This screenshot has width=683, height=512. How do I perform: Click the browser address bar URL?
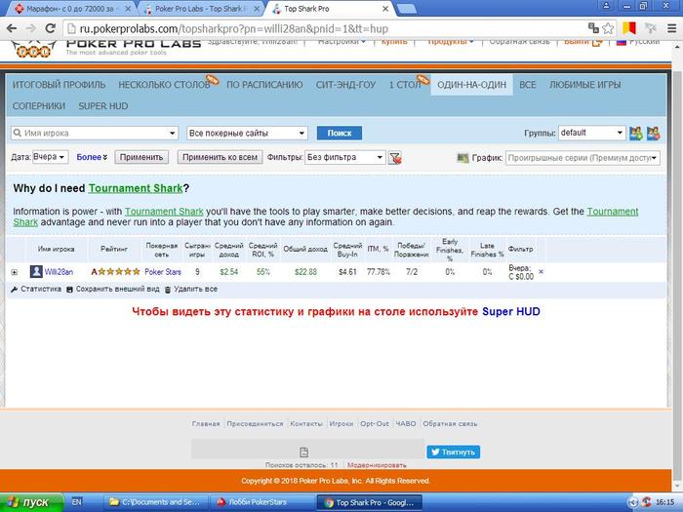234,29
